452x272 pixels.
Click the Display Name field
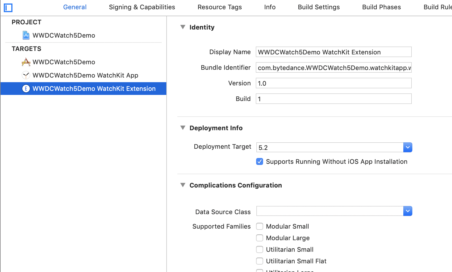click(334, 52)
